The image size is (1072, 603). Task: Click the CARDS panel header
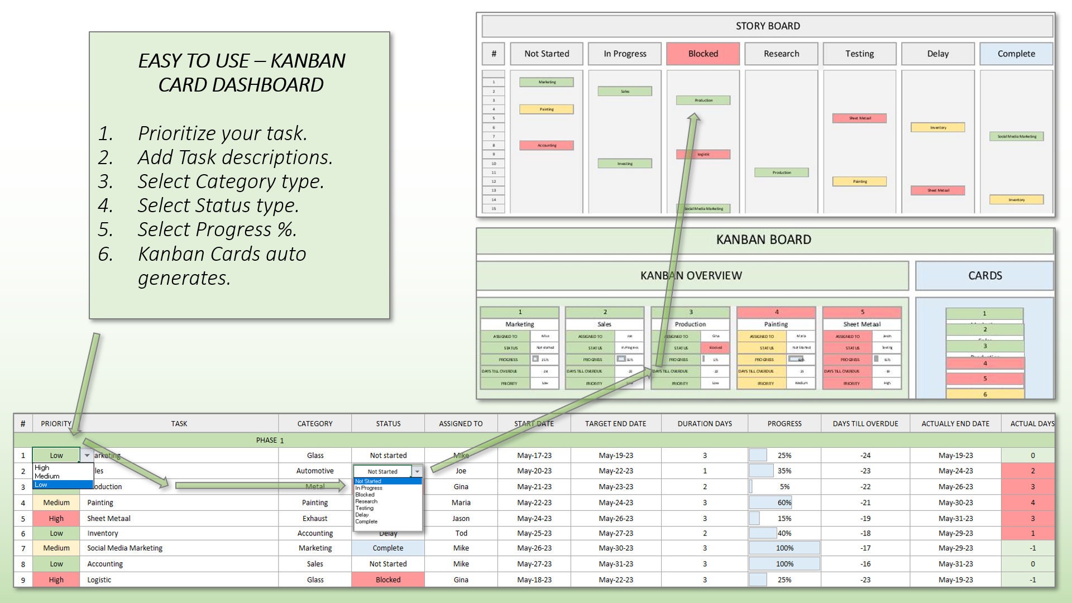[986, 275]
